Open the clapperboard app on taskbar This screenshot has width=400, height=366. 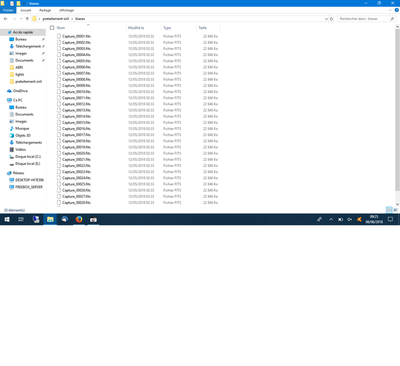[93, 219]
